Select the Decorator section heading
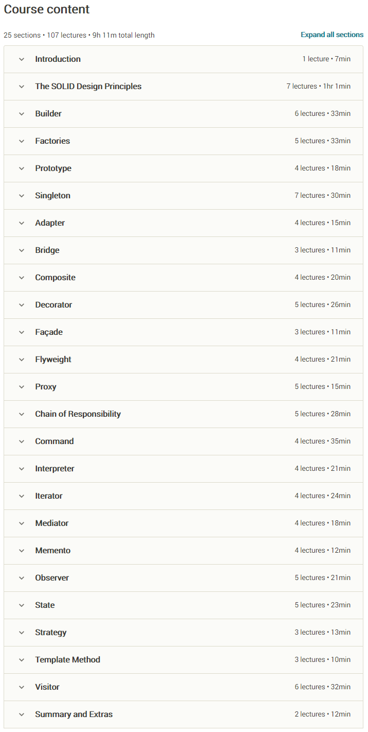The width and height of the screenshot is (368, 732). [53, 305]
